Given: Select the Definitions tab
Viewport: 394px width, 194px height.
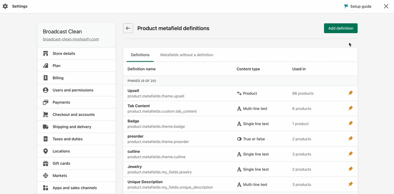Looking at the screenshot, I should 140,55.
